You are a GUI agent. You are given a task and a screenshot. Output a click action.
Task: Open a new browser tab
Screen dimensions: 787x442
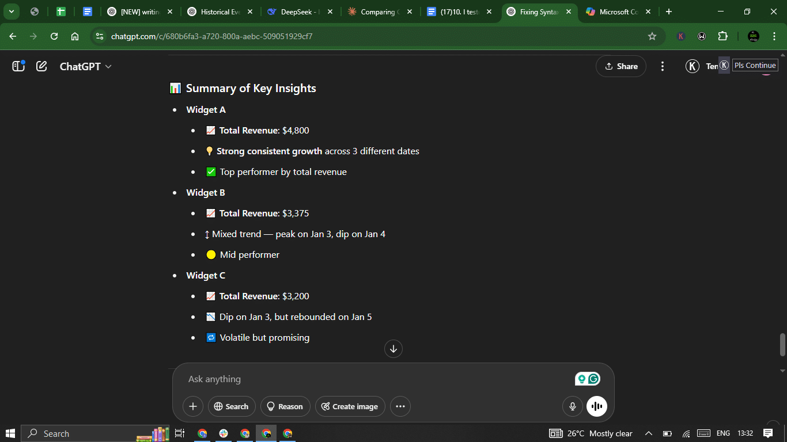pos(668,12)
